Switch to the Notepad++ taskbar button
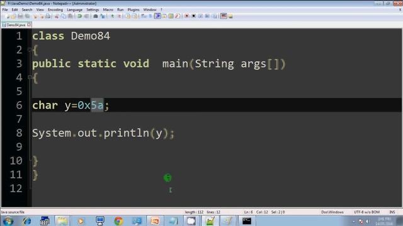Image resolution: width=403 pixels, height=226 pixels. pyautogui.click(x=210, y=221)
